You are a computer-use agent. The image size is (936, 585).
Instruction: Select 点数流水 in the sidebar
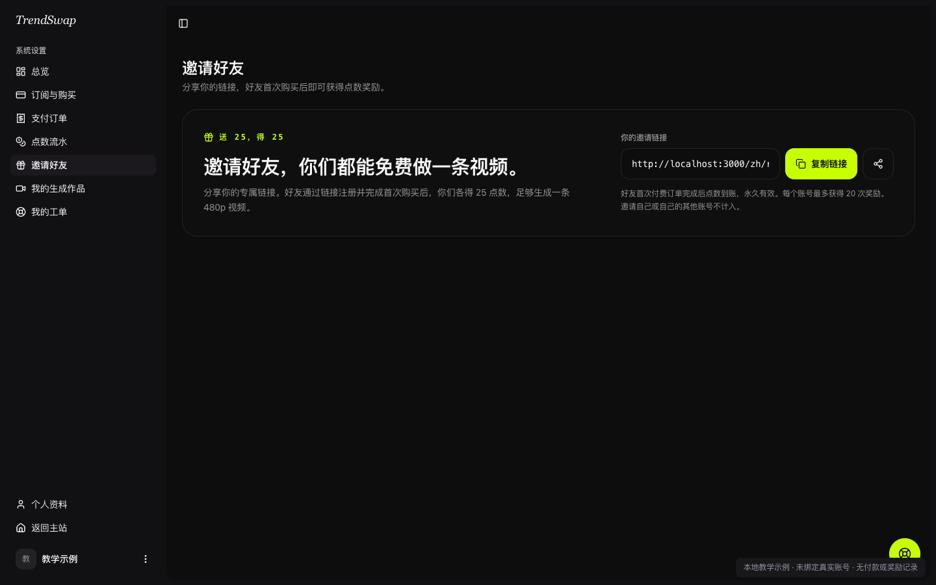click(x=83, y=142)
